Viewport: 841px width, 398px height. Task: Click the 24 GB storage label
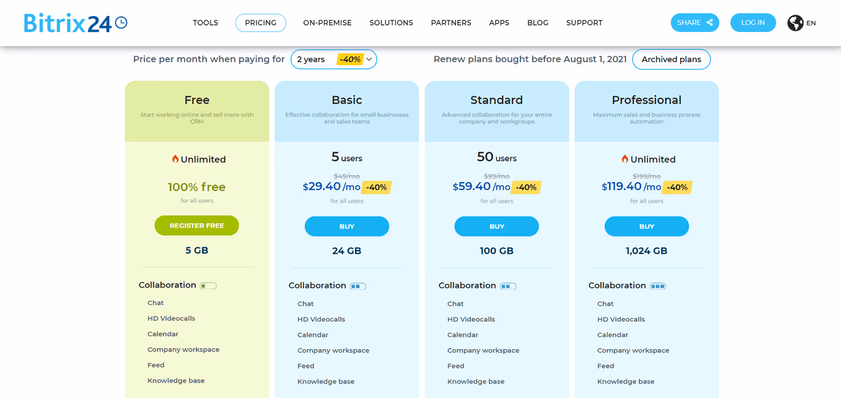(347, 251)
